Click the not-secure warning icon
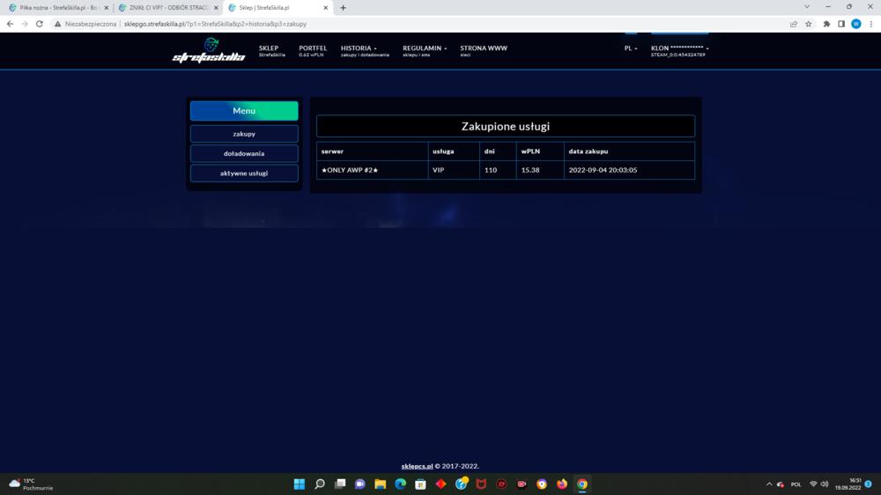Image resolution: width=881 pixels, height=495 pixels. click(57, 24)
